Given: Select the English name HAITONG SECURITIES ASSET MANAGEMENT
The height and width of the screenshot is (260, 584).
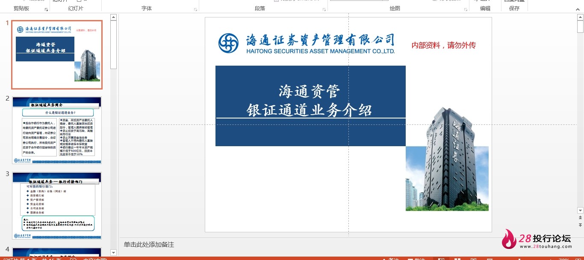Looking at the screenshot, I should [321, 51].
